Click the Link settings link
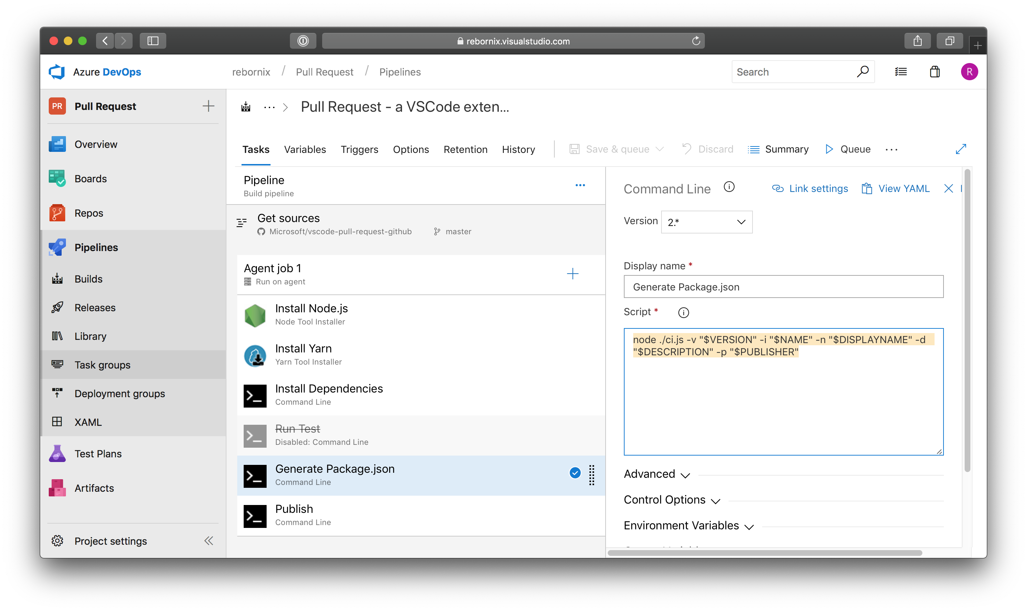Screen dimensions: 1027x611 pyautogui.click(x=809, y=189)
